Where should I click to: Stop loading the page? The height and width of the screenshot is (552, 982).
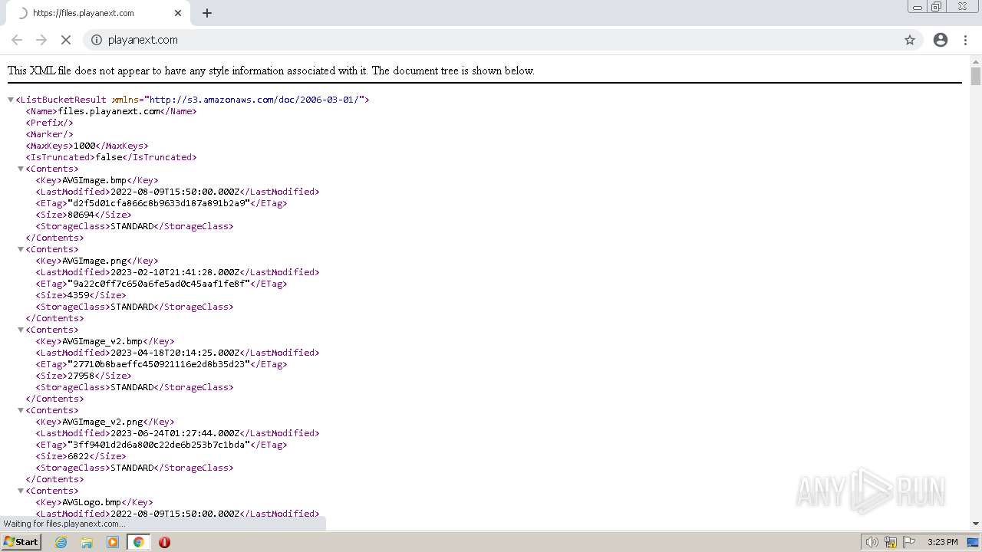point(66,40)
